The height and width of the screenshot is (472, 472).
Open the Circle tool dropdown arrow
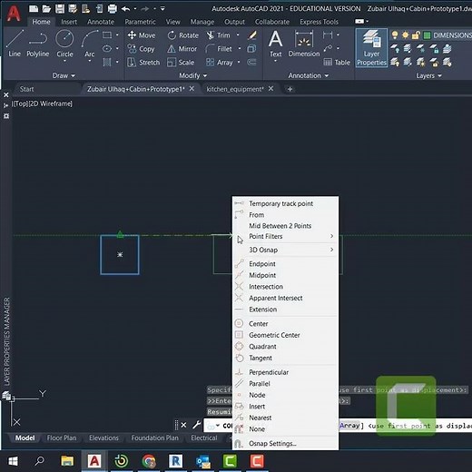64,61
